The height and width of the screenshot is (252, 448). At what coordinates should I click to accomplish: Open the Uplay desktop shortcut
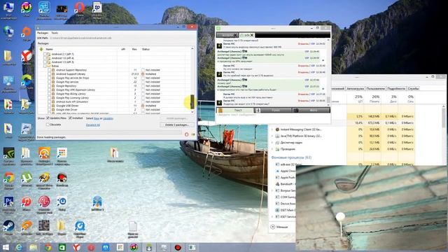click(62, 204)
